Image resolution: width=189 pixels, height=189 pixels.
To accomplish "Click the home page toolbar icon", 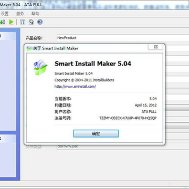I will pyautogui.click(x=31, y=22).
